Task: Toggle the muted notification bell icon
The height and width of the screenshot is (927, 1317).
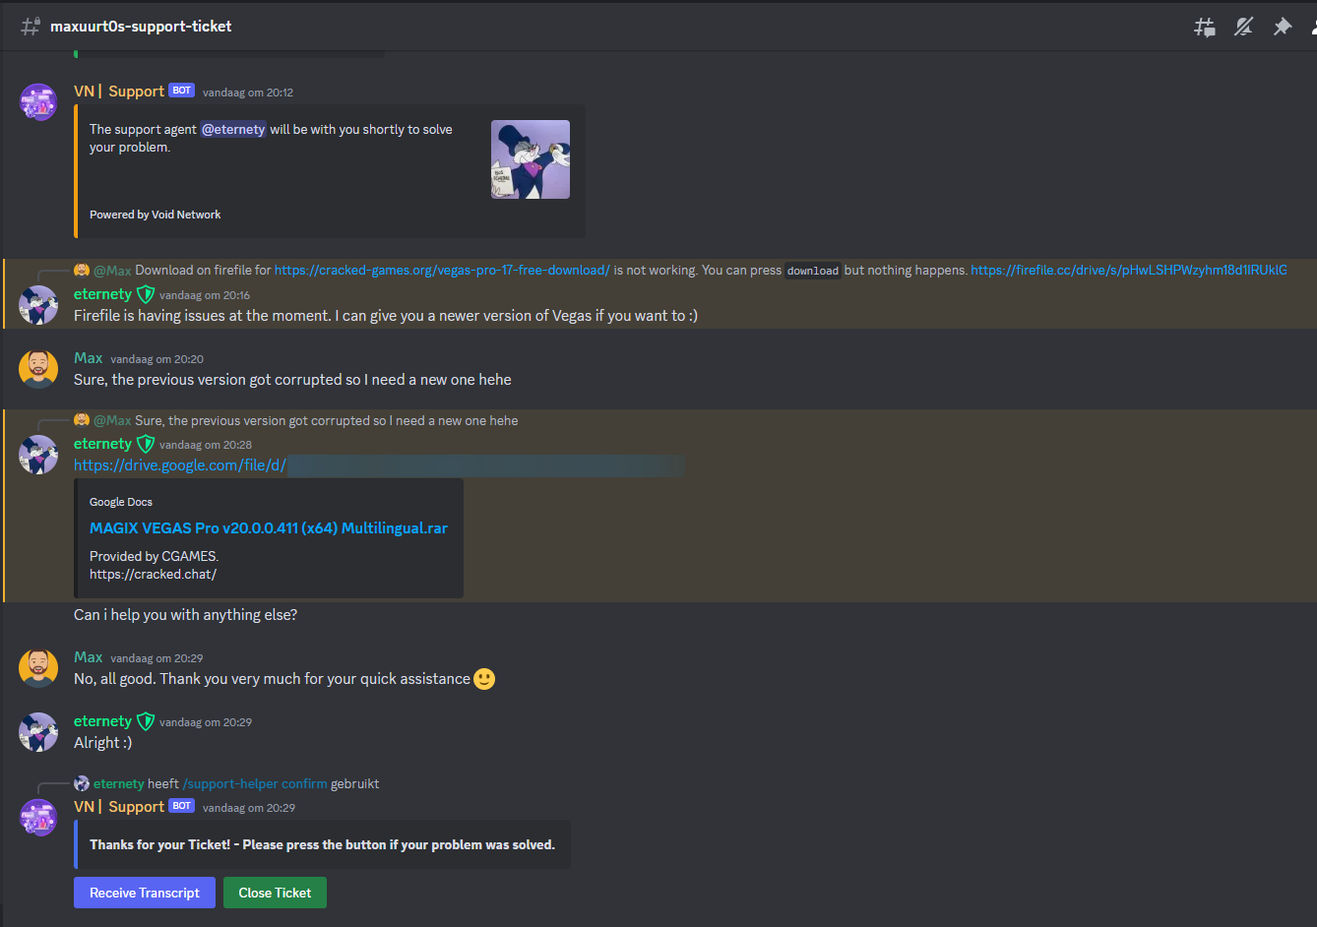Action: click(x=1243, y=27)
